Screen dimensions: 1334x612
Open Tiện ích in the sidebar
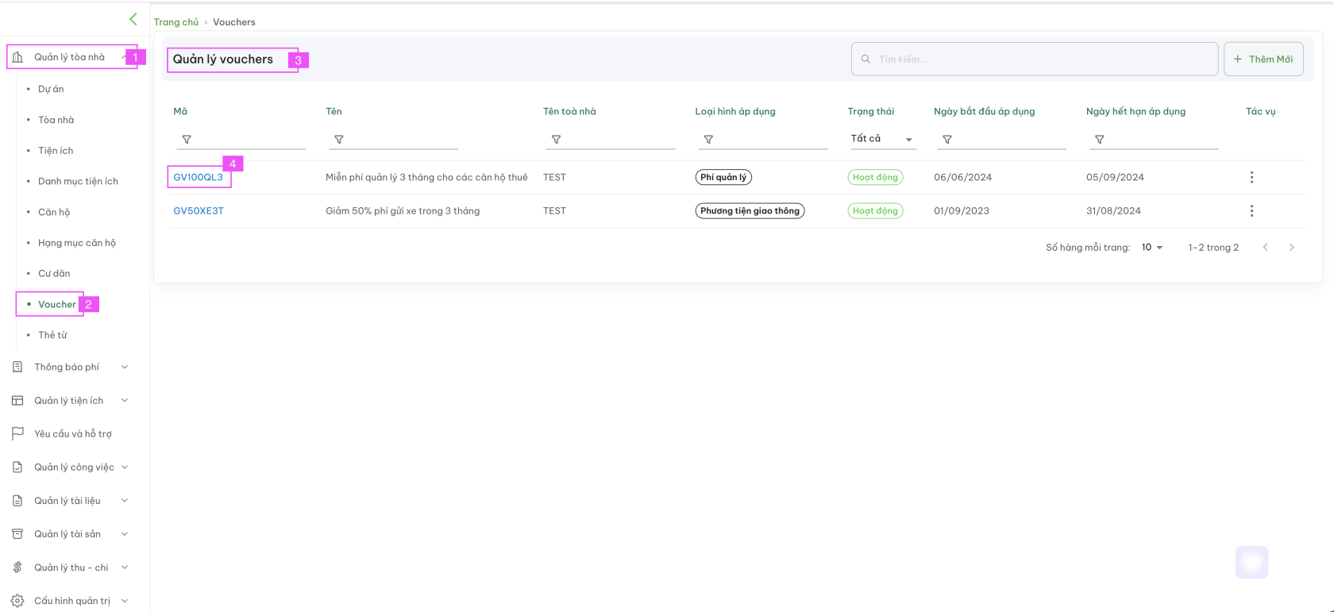[56, 151]
